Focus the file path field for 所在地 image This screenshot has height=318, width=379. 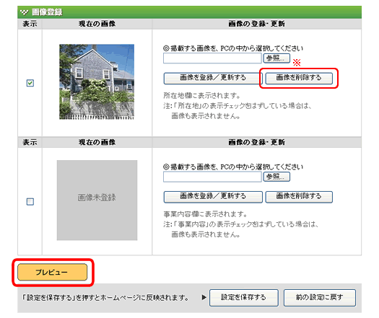click(x=212, y=58)
